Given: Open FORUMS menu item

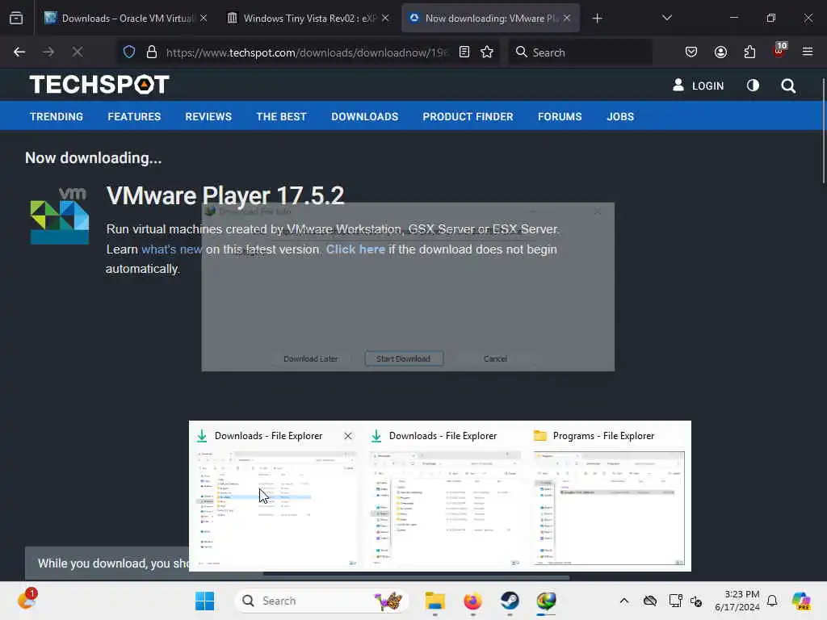Looking at the screenshot, I should coord(560,116).
